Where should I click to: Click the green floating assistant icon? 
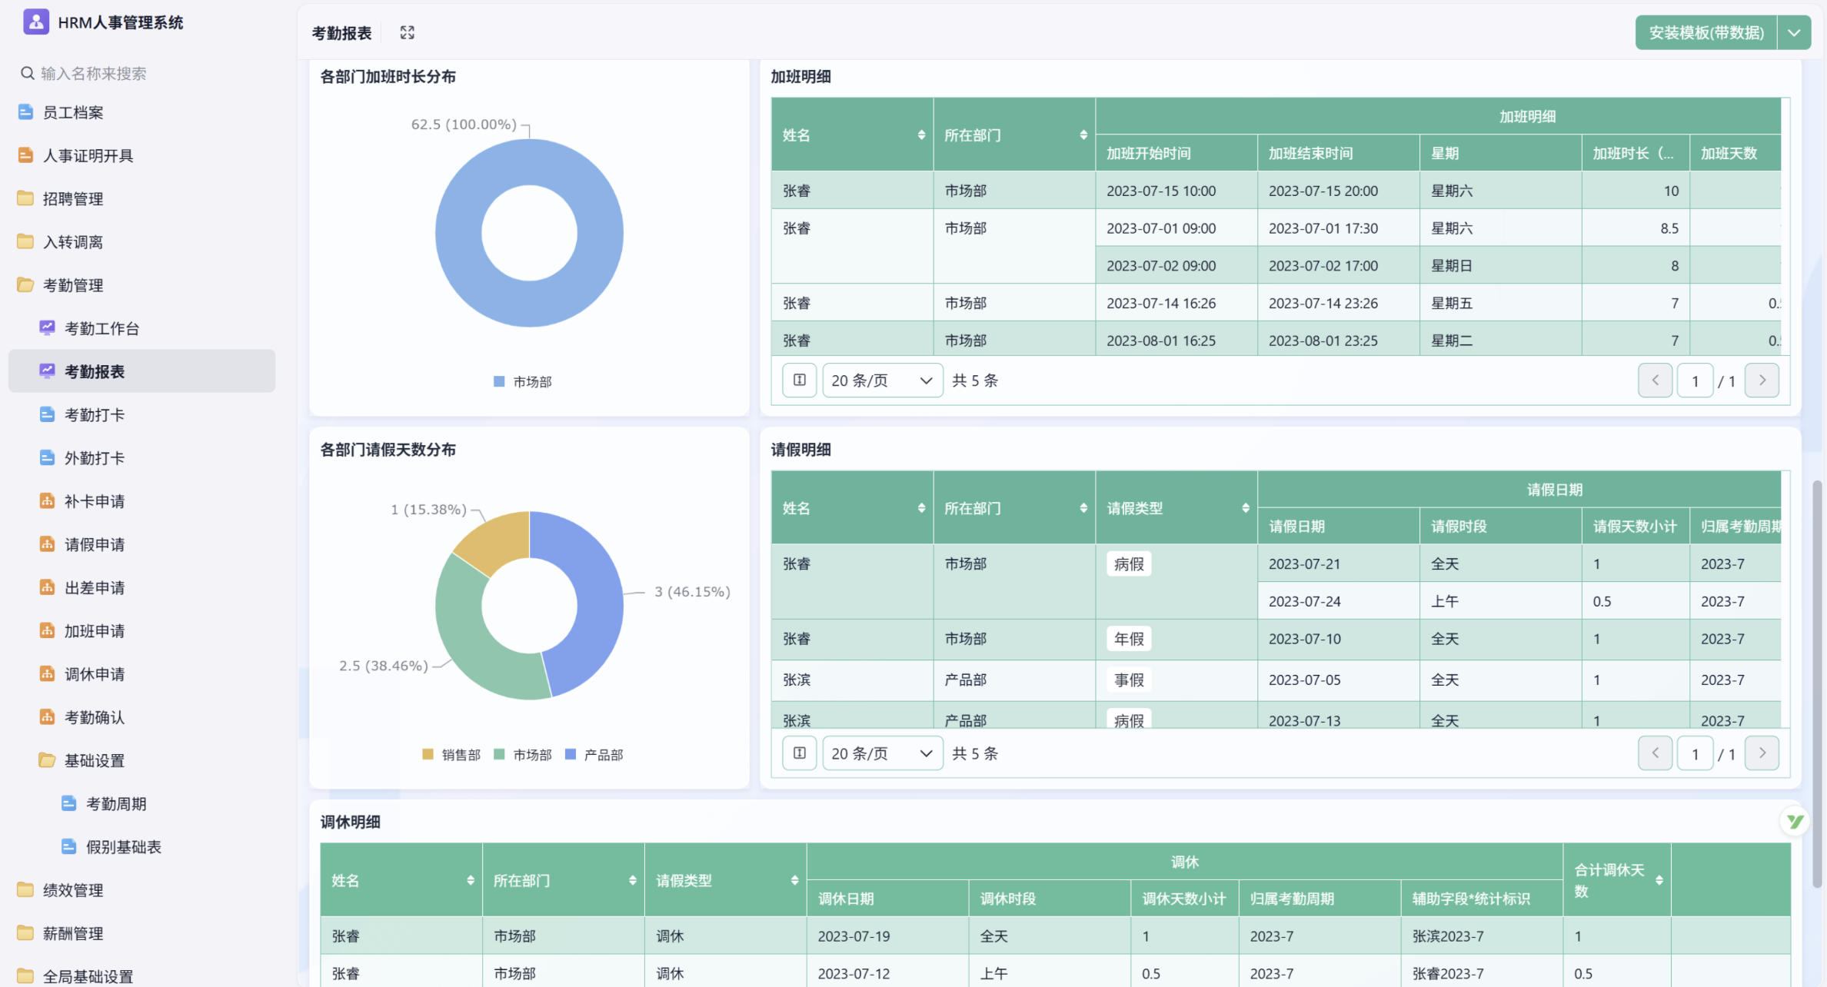point(1795,821)
